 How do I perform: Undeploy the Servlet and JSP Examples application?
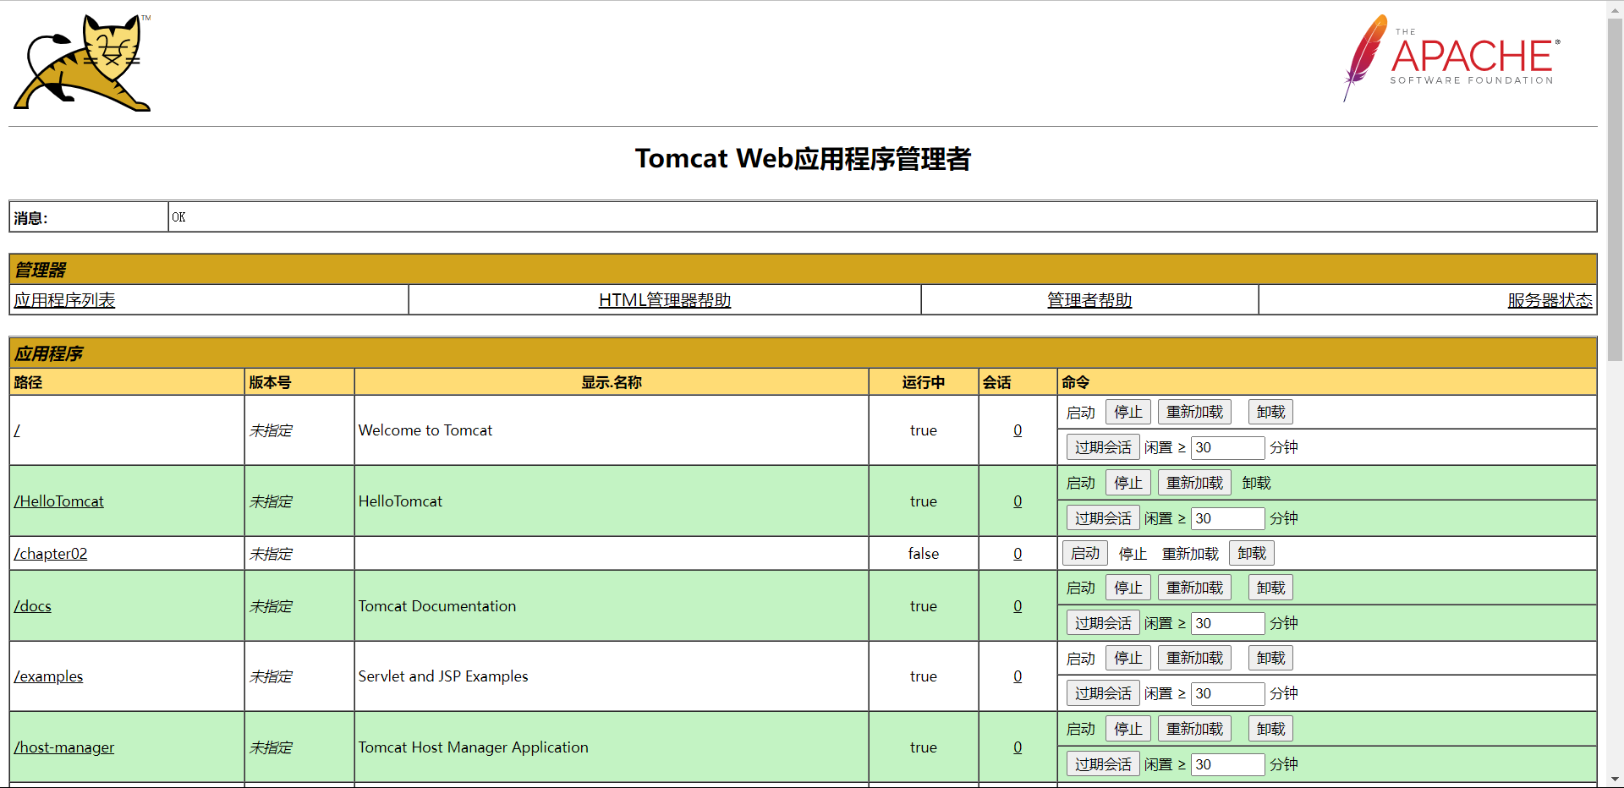click(1270, 658)
